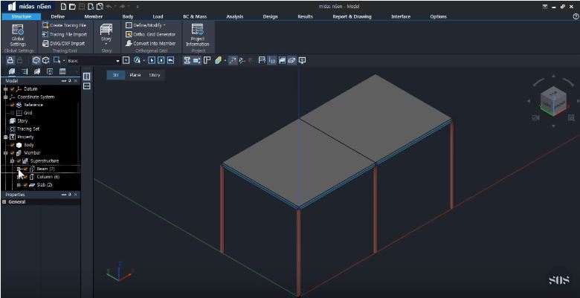Expand the General properties section
The image size is (580, 298).
pyautogui.click(x=4, y=202)
